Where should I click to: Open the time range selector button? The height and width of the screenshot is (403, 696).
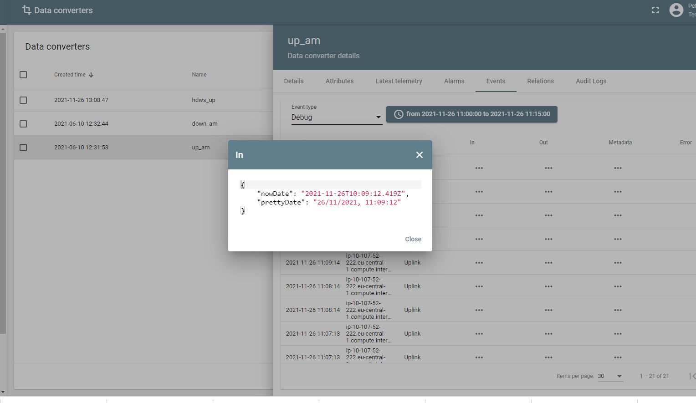point(472,114)
